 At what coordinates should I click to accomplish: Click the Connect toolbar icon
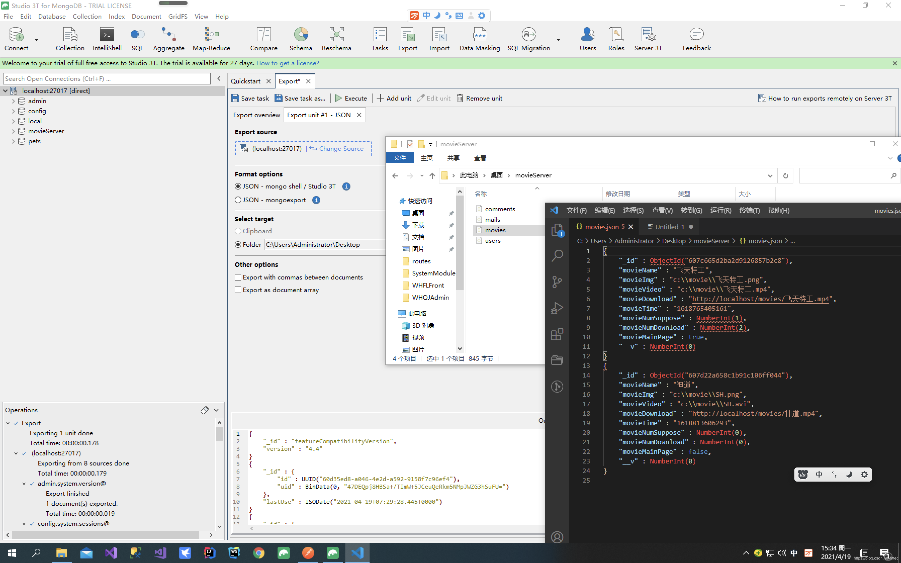tap(16, 39)
